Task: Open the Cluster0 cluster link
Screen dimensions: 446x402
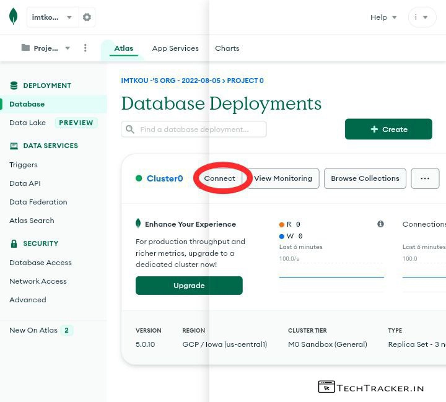Action: point(165,178)
